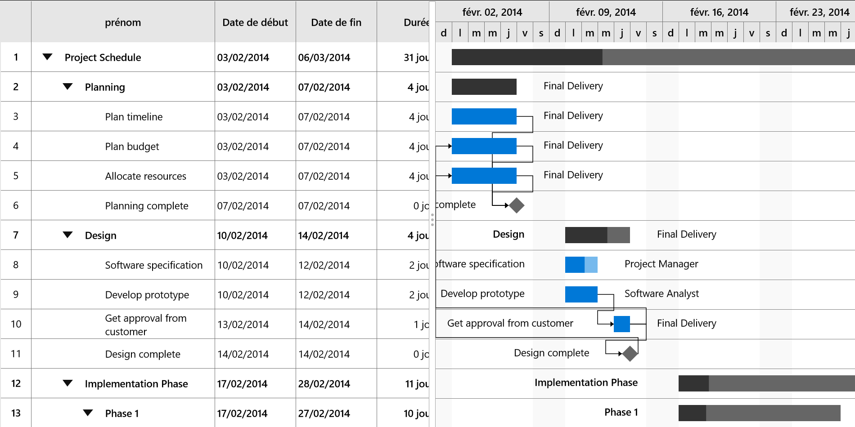The width and height of the screenshot is (855, 427).
Task: Collapse the Design task group
Action: pyautogui.click(x=67, y=235)
